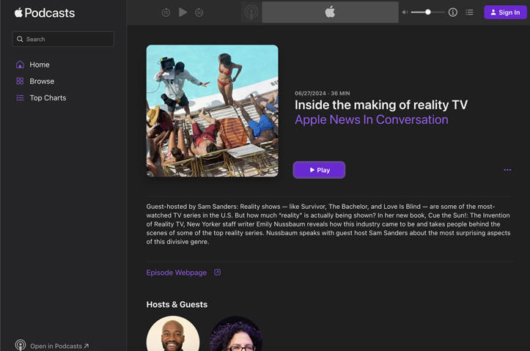
Task: Click the search magnifier icon
Action: pyautogui.click(x=20, y=39)
